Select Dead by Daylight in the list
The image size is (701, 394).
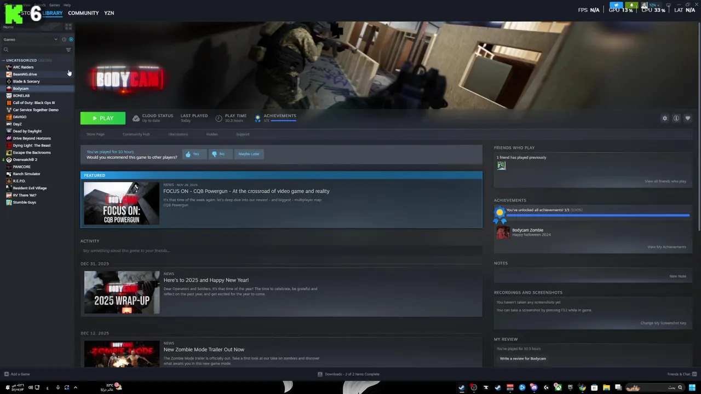click(27, 131)
